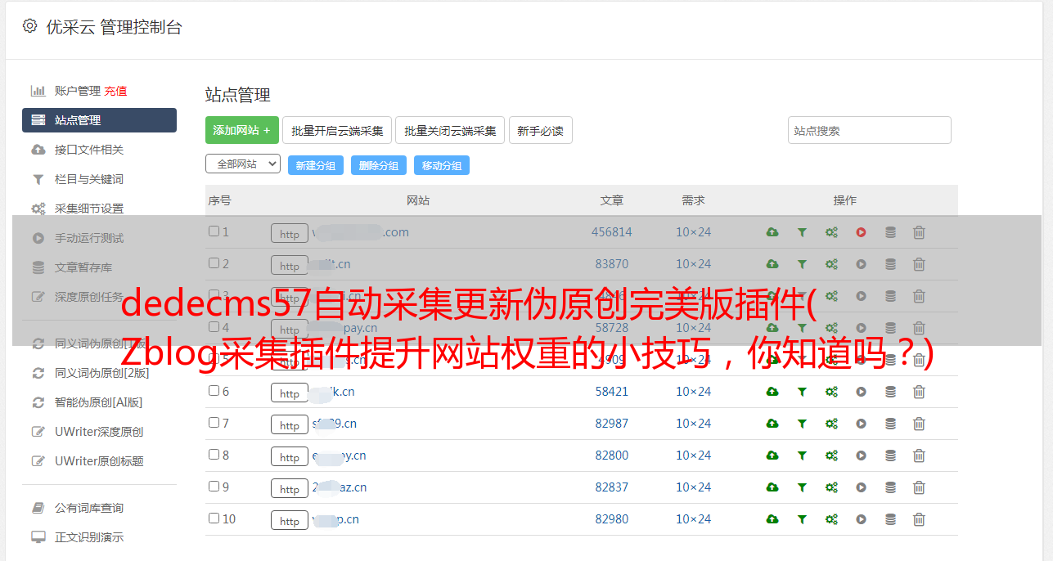Screen dimensions: 1053x561
Task: Open the 新手必读 guide button
Action: [x=541, y=130]
